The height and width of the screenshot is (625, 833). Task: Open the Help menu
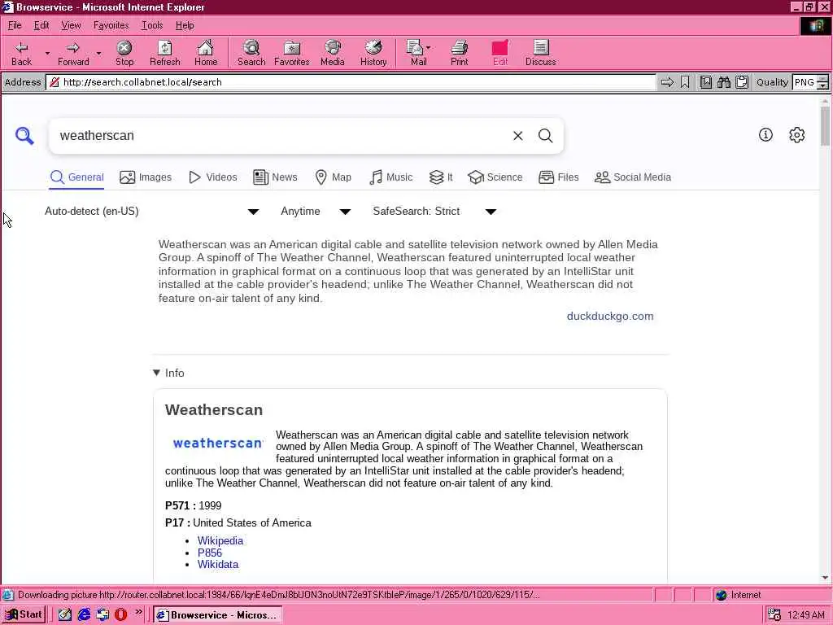pos(185,25)
